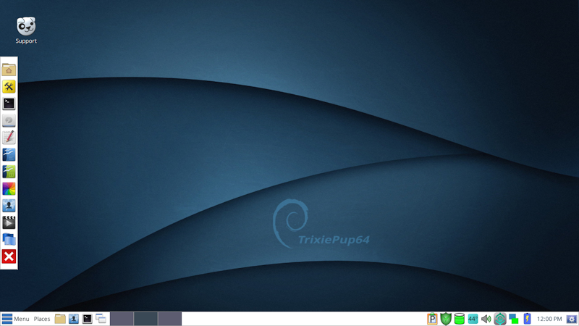Screen dimensions: 579x326
Task: Click the show desktop windows icon on taskbar
Action: pyautogui.click(x=101, y=319)
